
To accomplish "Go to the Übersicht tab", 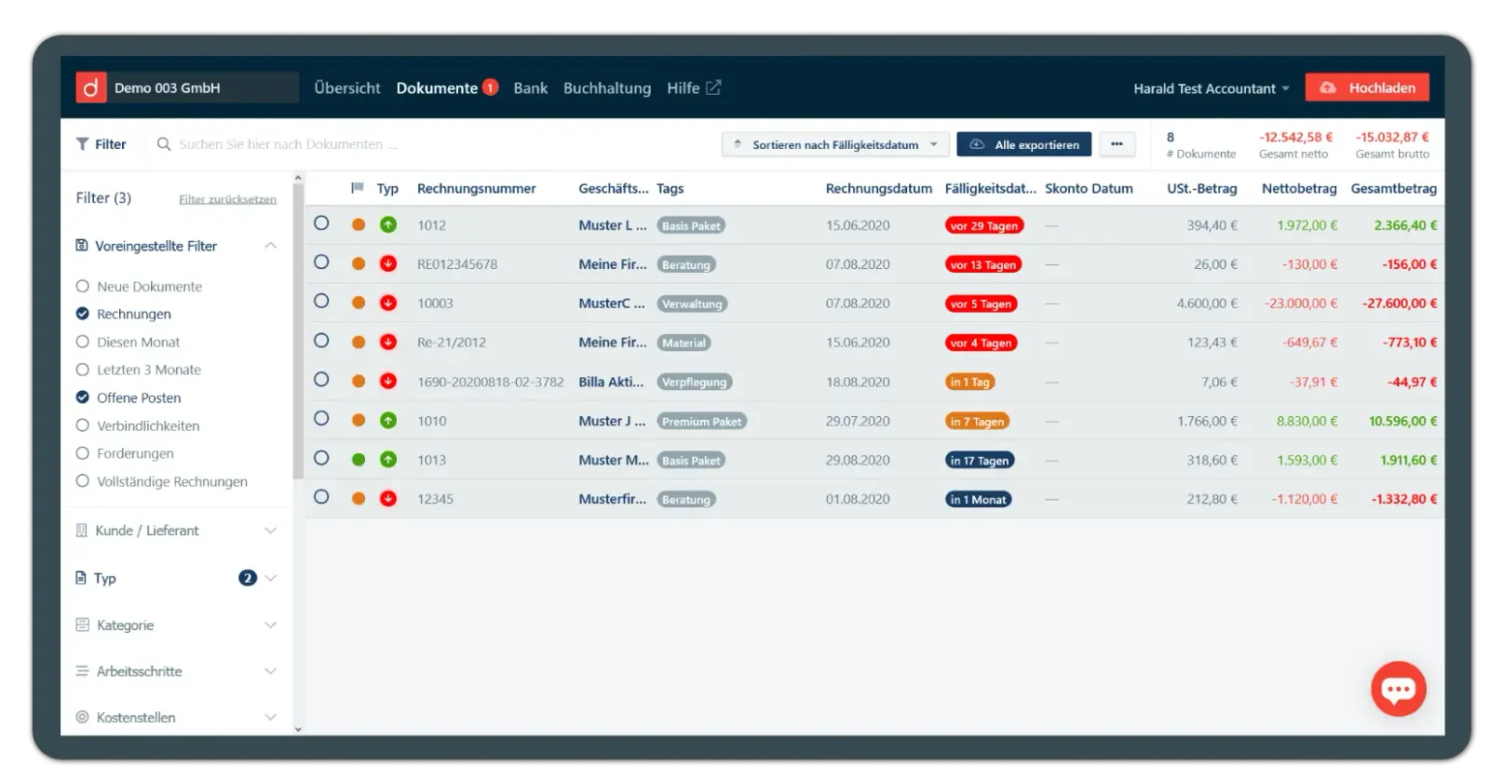I will [x=347, y=88].
